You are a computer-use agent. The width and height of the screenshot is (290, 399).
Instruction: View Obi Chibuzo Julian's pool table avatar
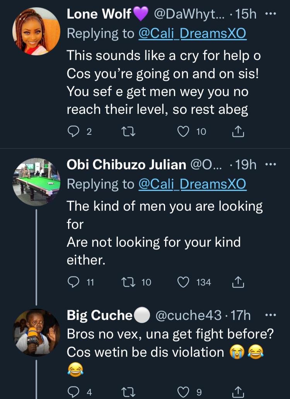click(37, 181)
